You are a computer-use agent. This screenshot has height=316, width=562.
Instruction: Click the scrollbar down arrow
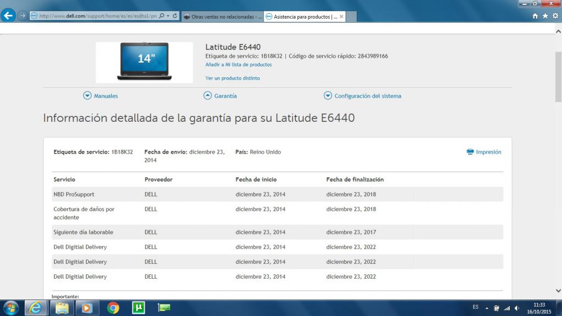(x=558, y=291)
